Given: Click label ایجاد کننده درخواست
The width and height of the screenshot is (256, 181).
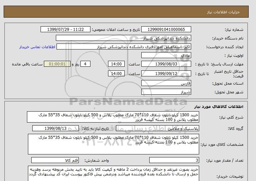Looking at the screenshot, I should tap(225, 47).
